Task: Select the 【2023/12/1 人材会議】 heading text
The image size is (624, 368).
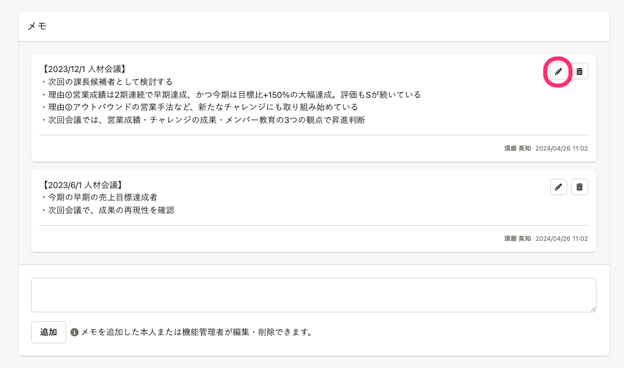Action: click(84, 69)
